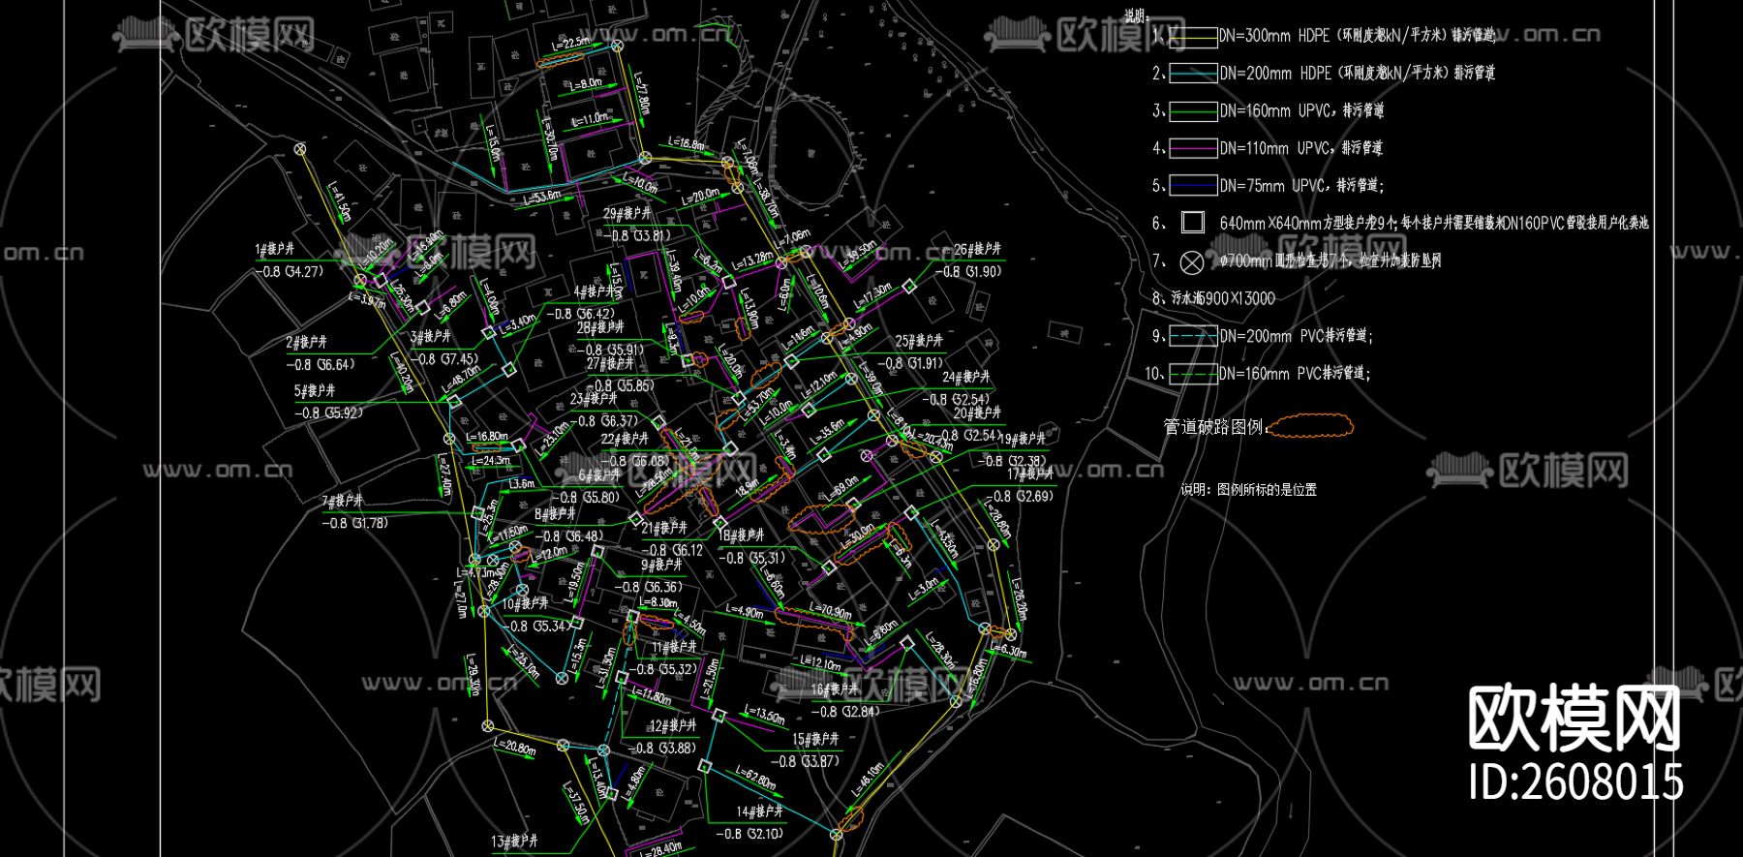1743x857 pixels.
Task: Select the '29#接户井' well label
Action: (627, 213)
